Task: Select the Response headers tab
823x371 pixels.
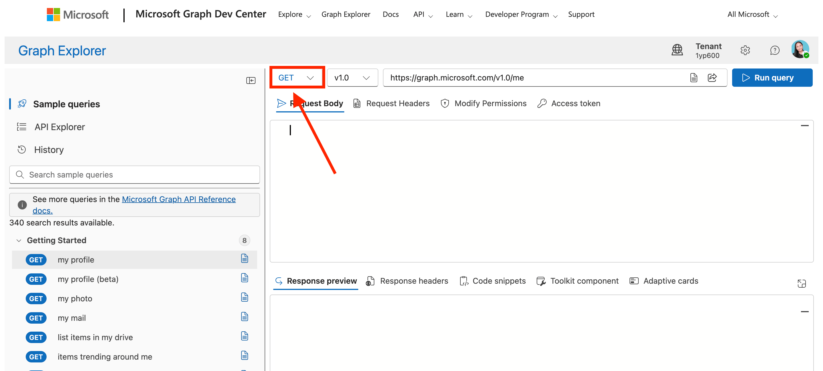Action: tap(407, 281)
